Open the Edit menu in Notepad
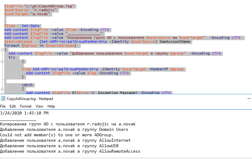Screen dimensions: 252x159 click(13, 106)
